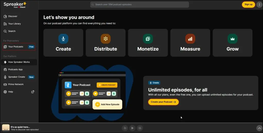Screen dimensions: 263x133
Task: Click the Your Podcasts play-stack icon
Action: [x=5, y=47]
